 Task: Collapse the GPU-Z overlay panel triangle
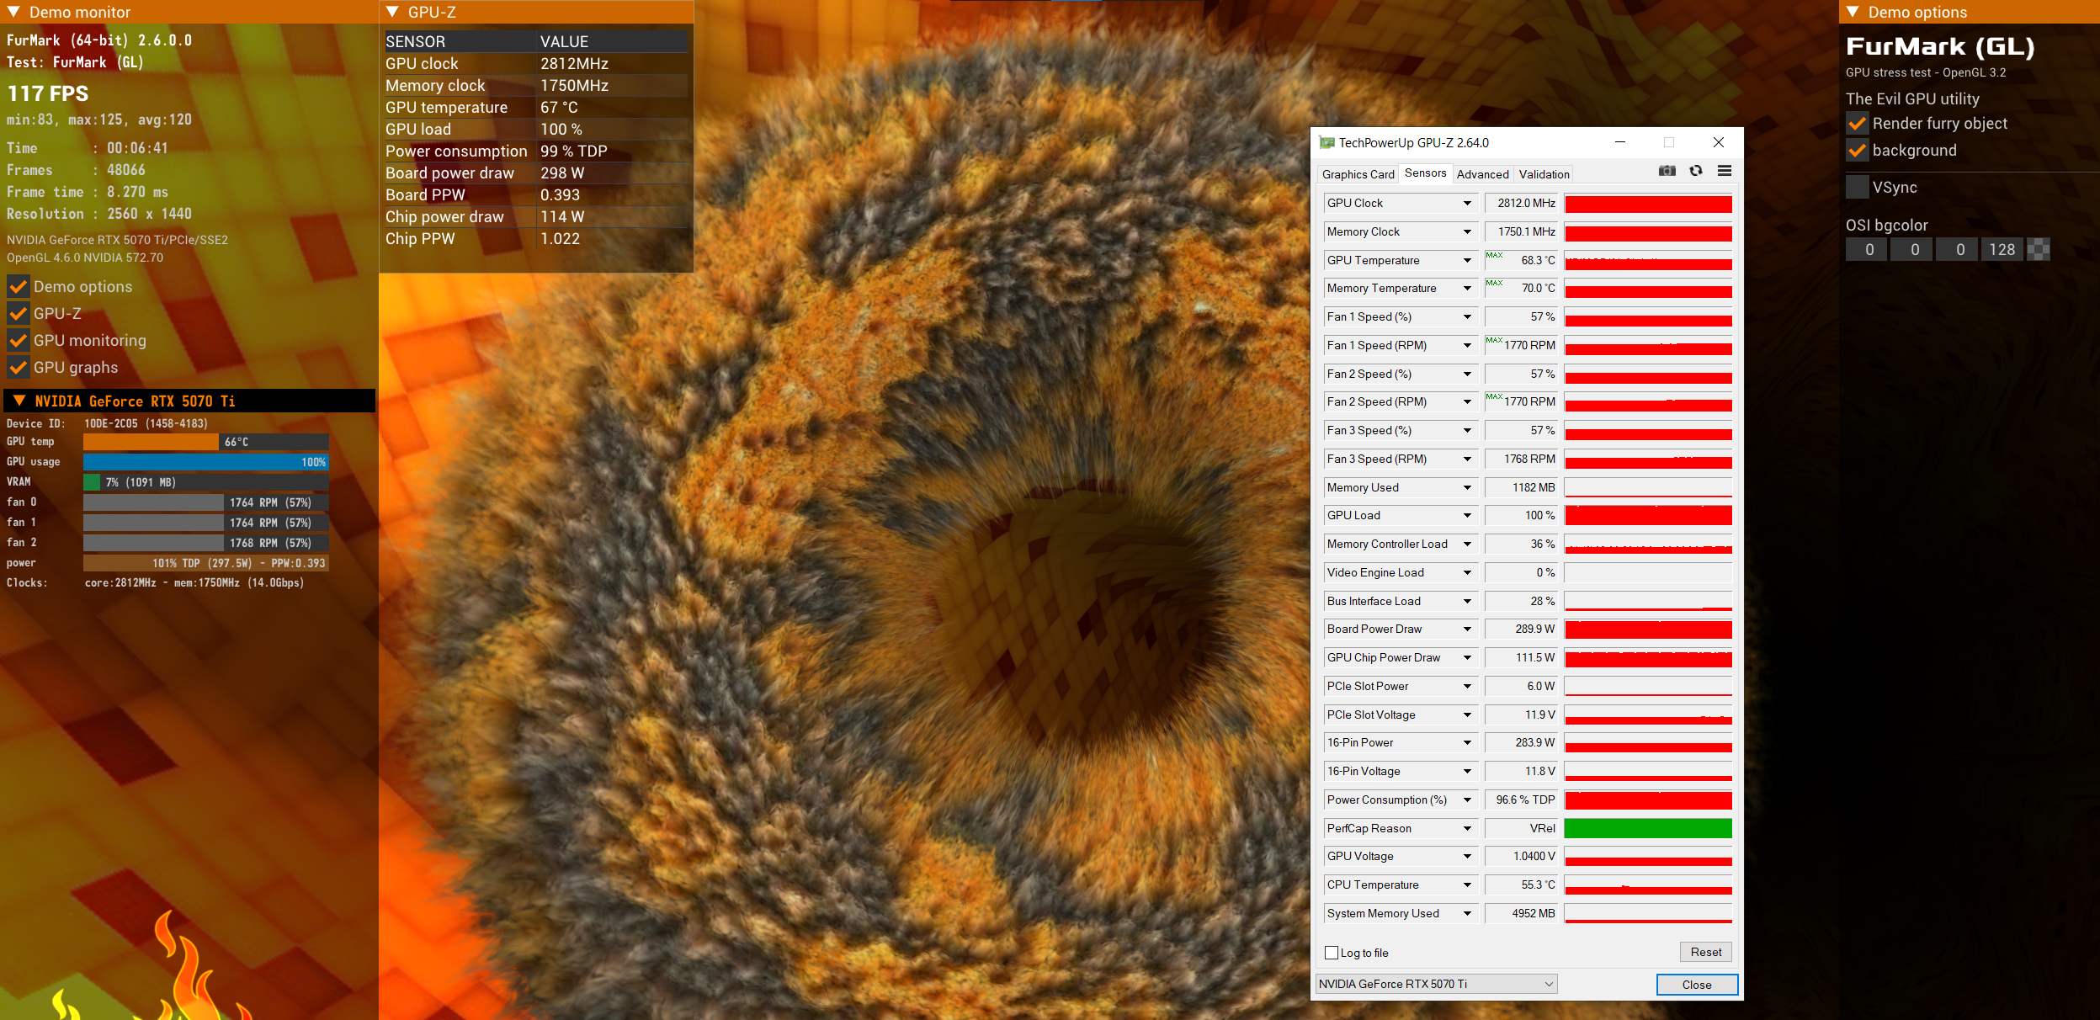click(392, 12)
